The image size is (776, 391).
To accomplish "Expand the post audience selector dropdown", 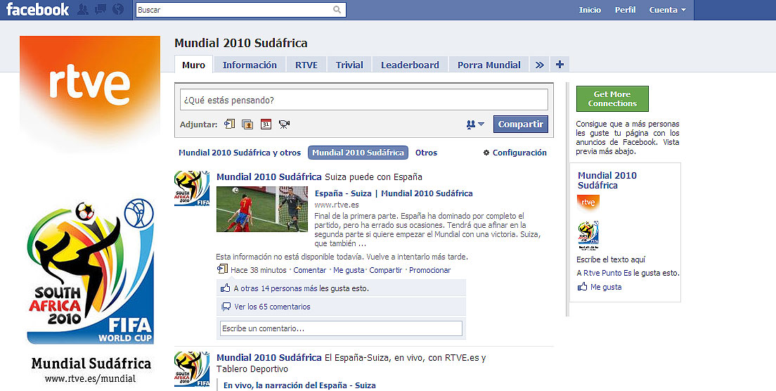I will pyautogui.click(x=475, y=124).
